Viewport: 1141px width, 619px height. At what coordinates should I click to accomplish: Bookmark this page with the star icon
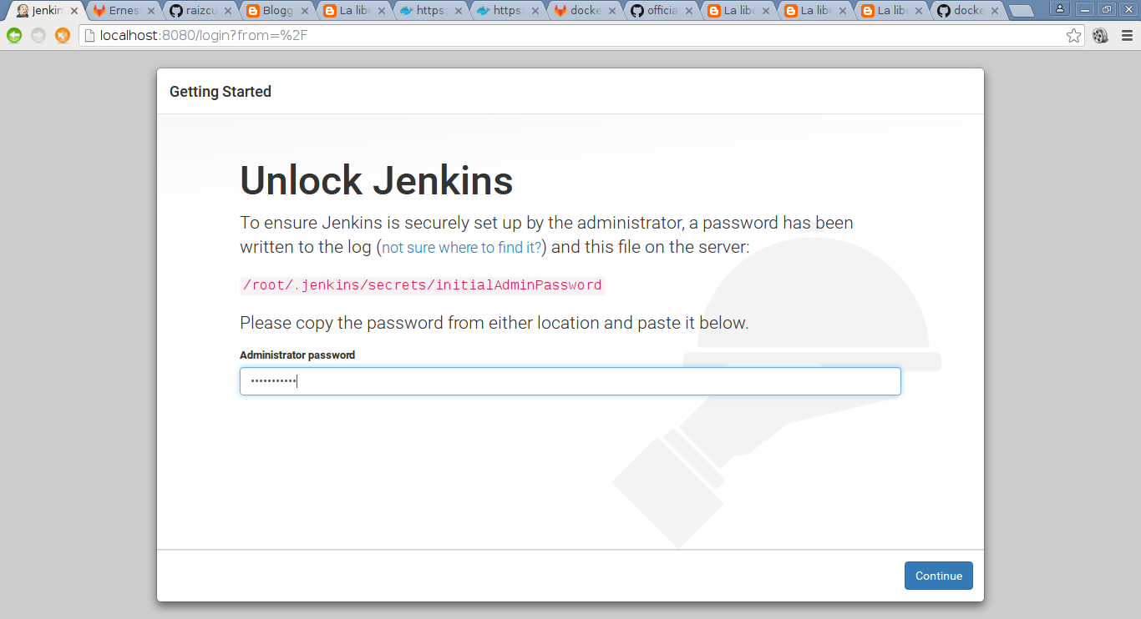[1073, 35]
